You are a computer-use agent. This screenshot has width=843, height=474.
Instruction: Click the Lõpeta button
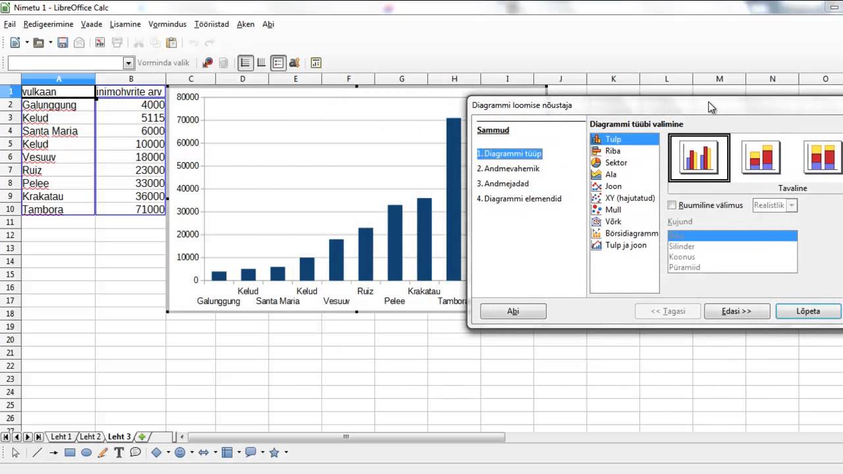pos(808,311)
